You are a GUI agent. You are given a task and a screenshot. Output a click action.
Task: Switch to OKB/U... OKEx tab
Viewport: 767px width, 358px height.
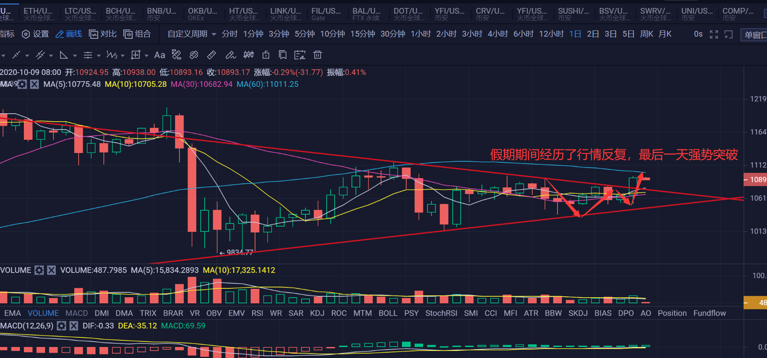click(x=202, y=14)
